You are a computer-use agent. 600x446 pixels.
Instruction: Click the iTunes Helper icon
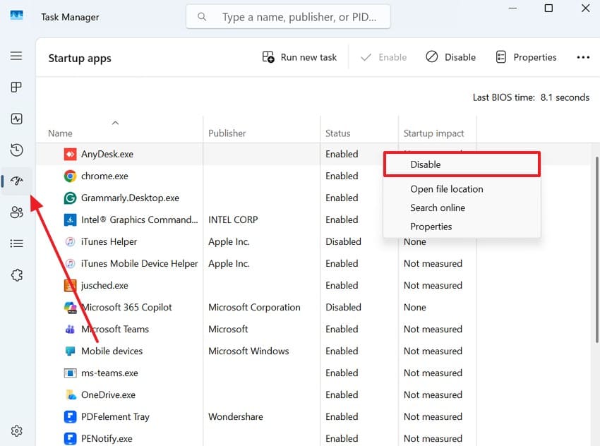pos(70,241)
